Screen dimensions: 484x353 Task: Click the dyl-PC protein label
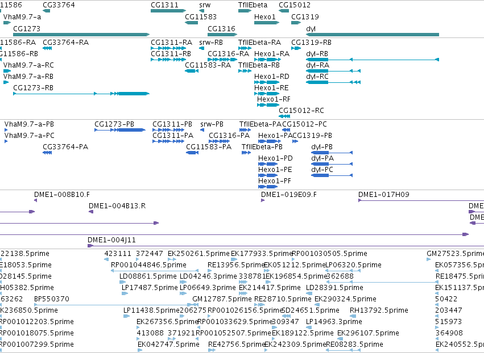322,170
